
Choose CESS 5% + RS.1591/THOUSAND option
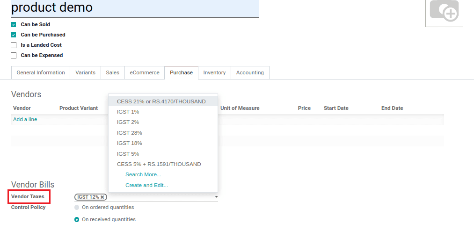click(x=163, y=164)
